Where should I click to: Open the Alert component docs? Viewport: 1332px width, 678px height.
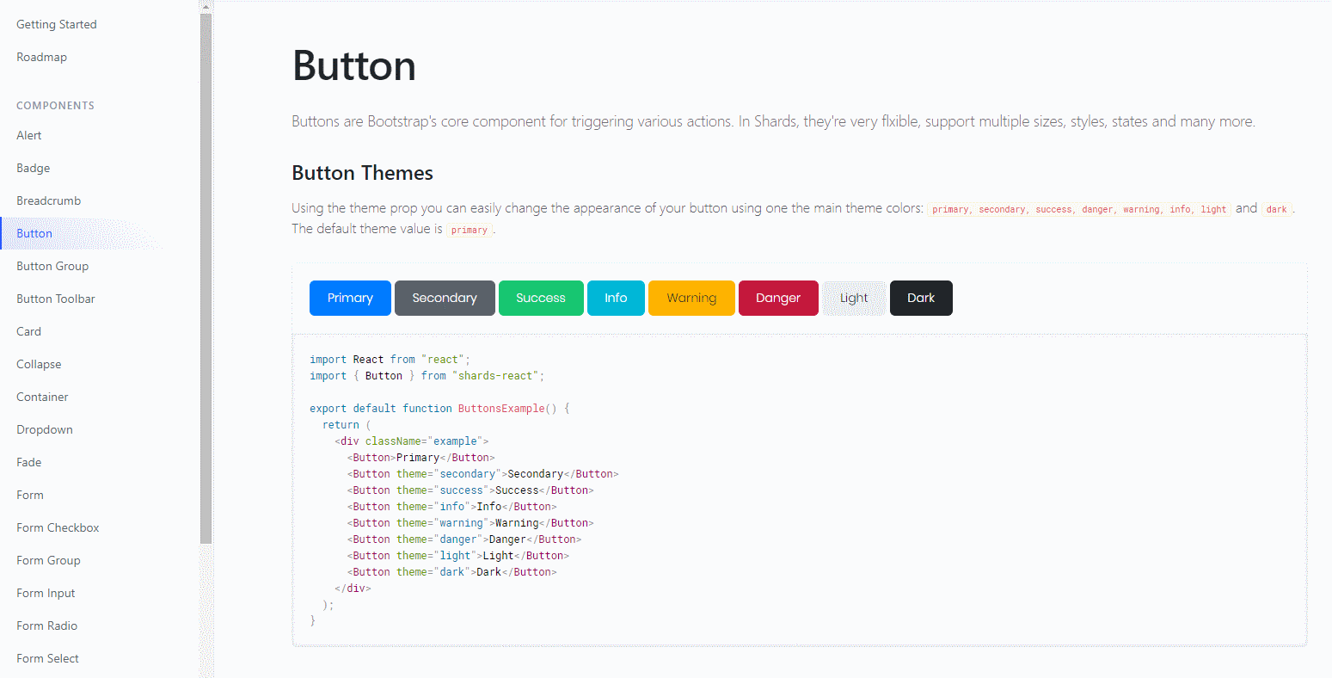click(29, 135)
